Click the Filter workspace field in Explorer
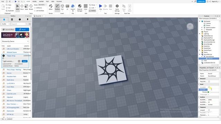 (x=209, y=19)
